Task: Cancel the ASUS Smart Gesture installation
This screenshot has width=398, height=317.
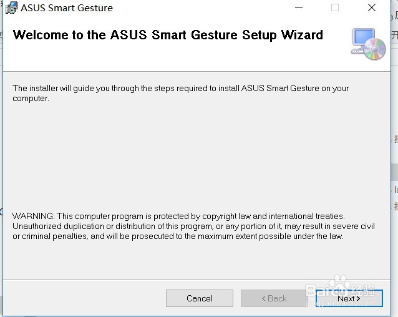Action: [x=200, y=298]
